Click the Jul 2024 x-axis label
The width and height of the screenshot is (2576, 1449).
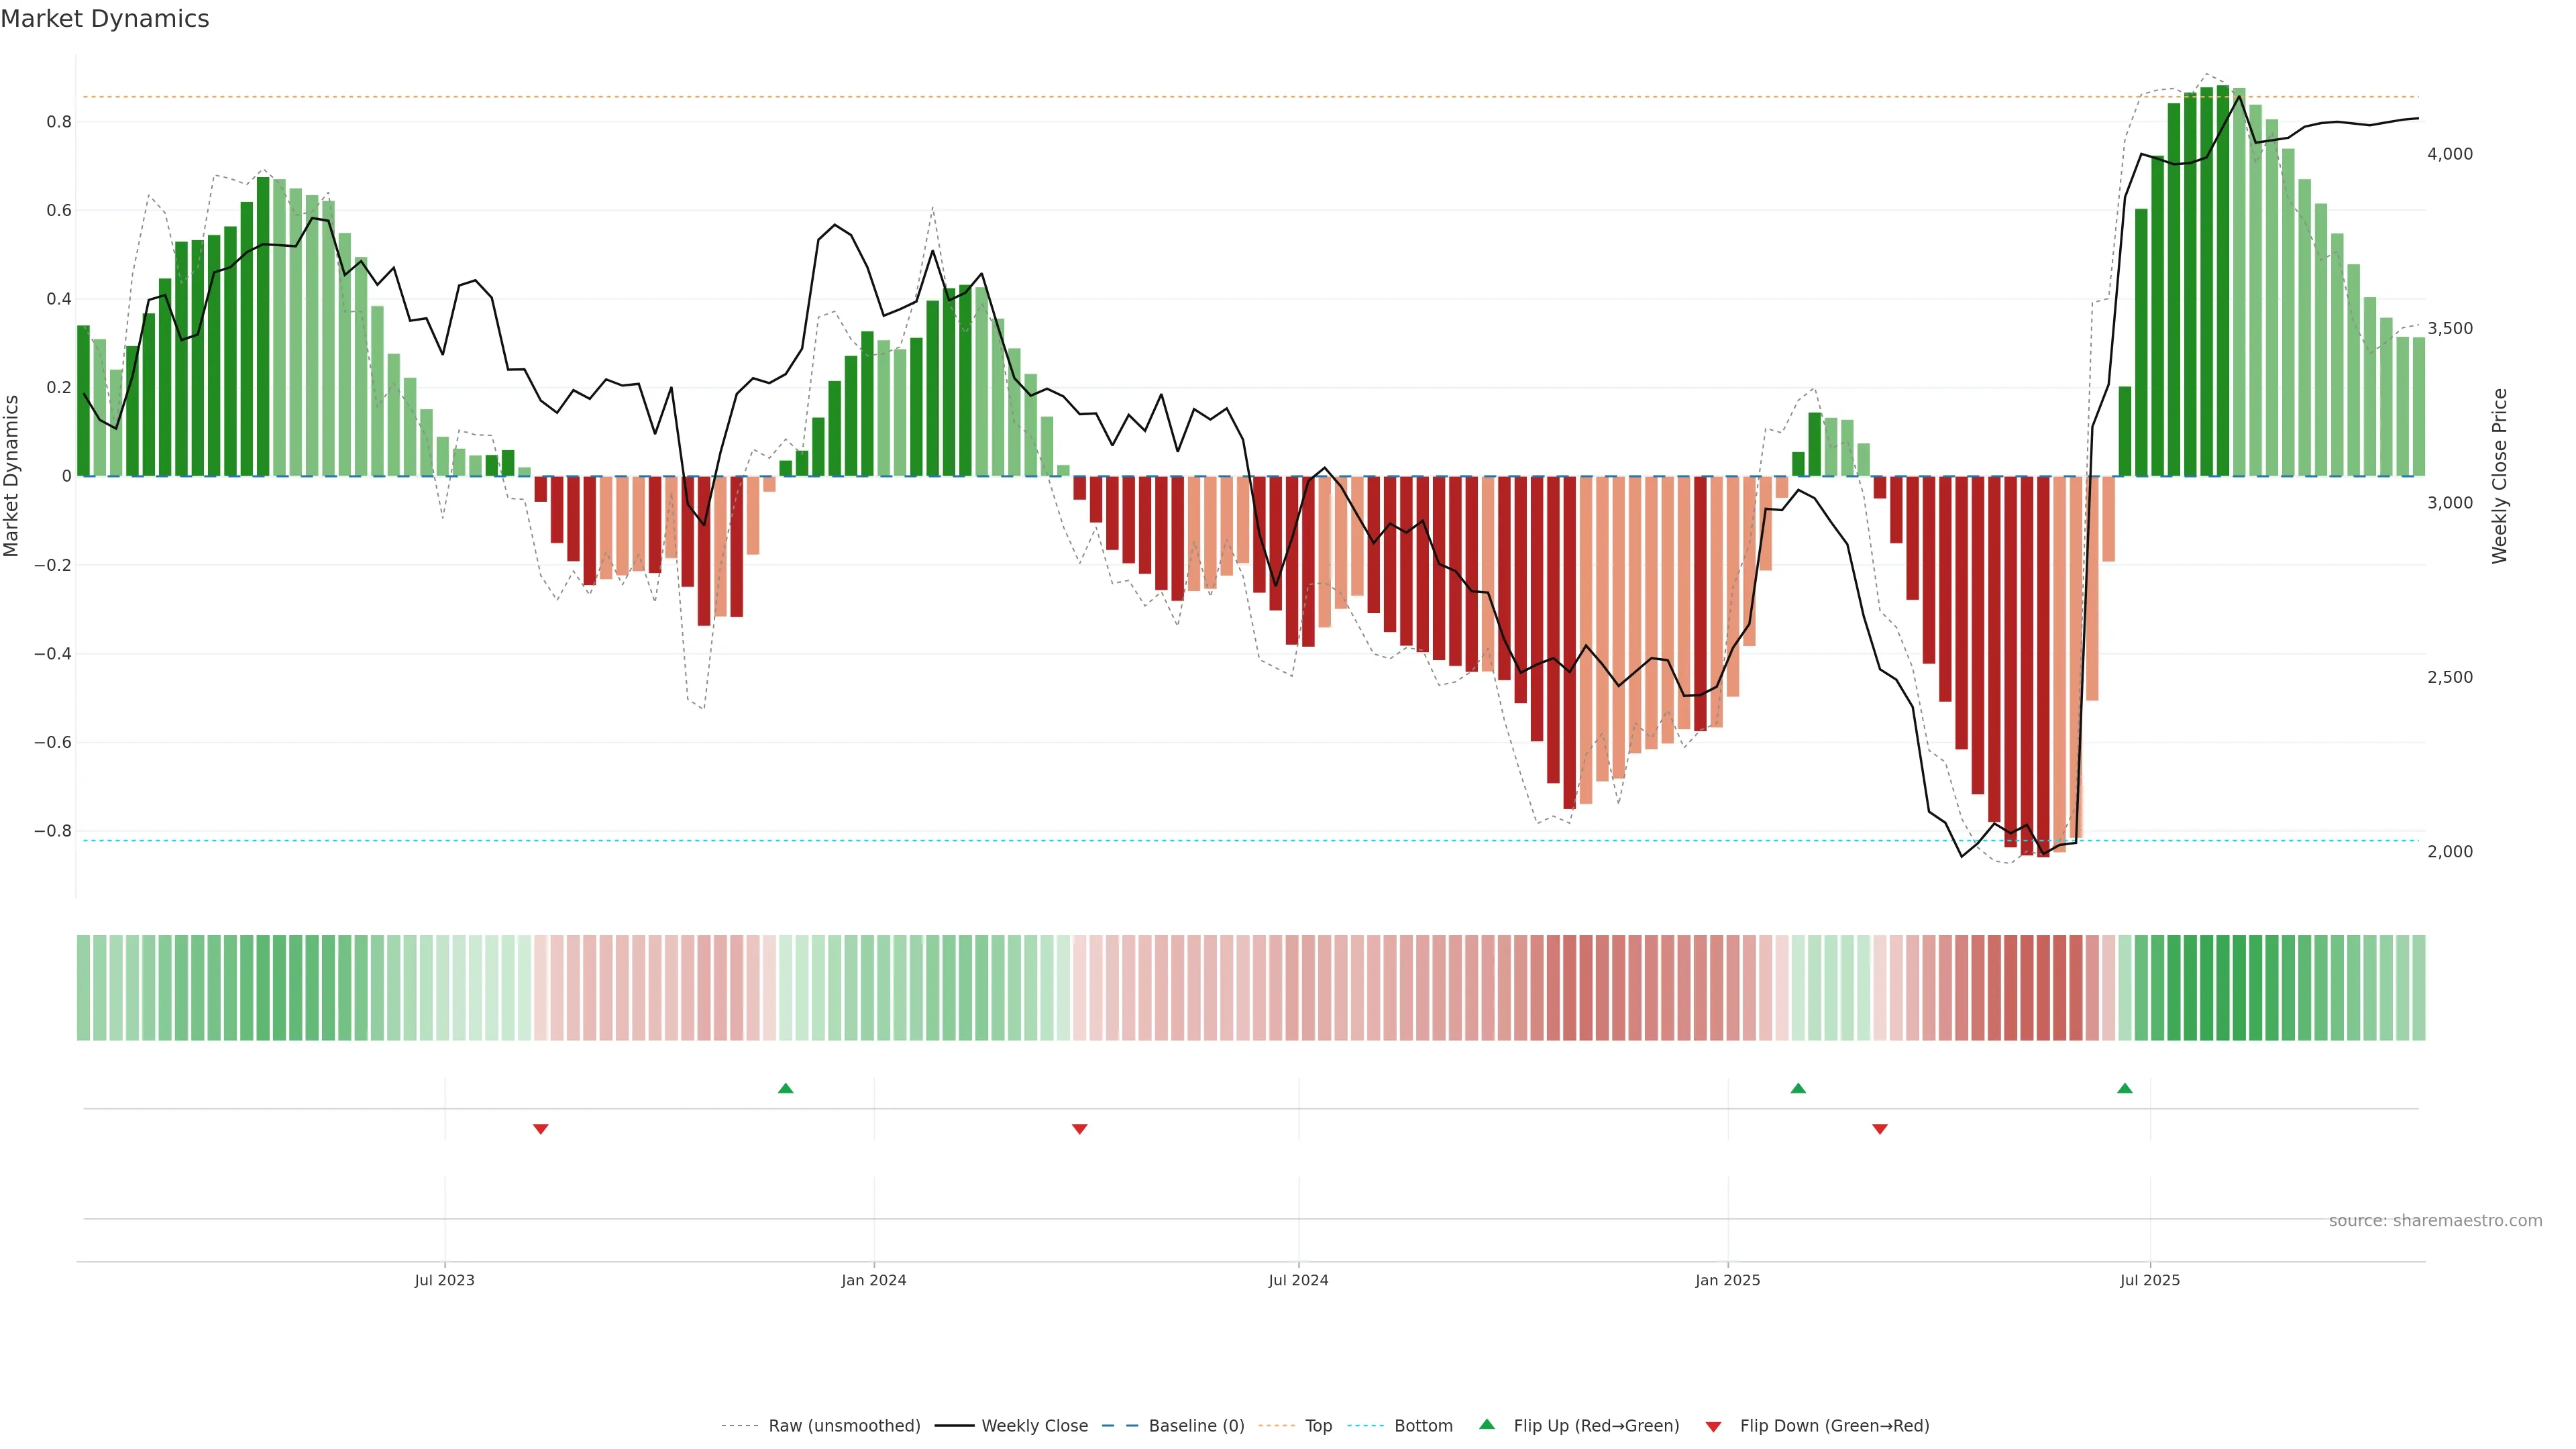point(1298,1280)
